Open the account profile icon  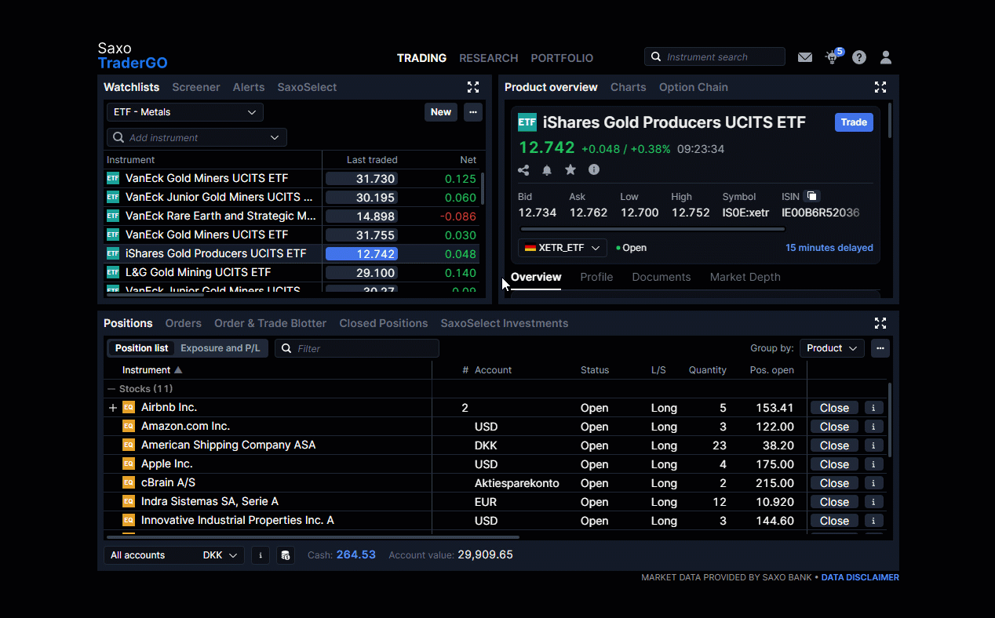[x=885, y=56]
